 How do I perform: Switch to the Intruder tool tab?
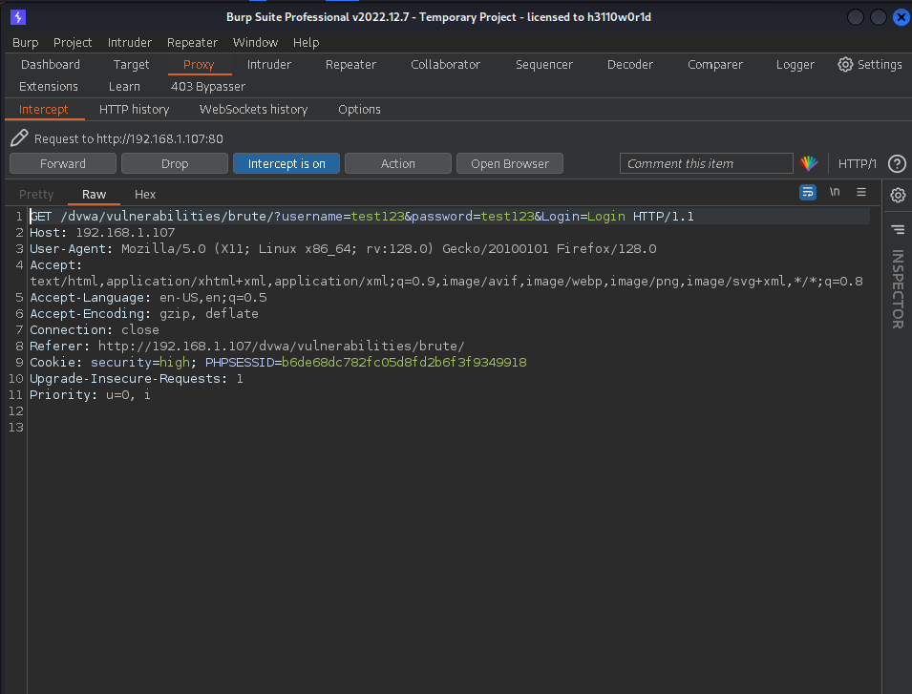pyautogui.click(x=268, y=65)
